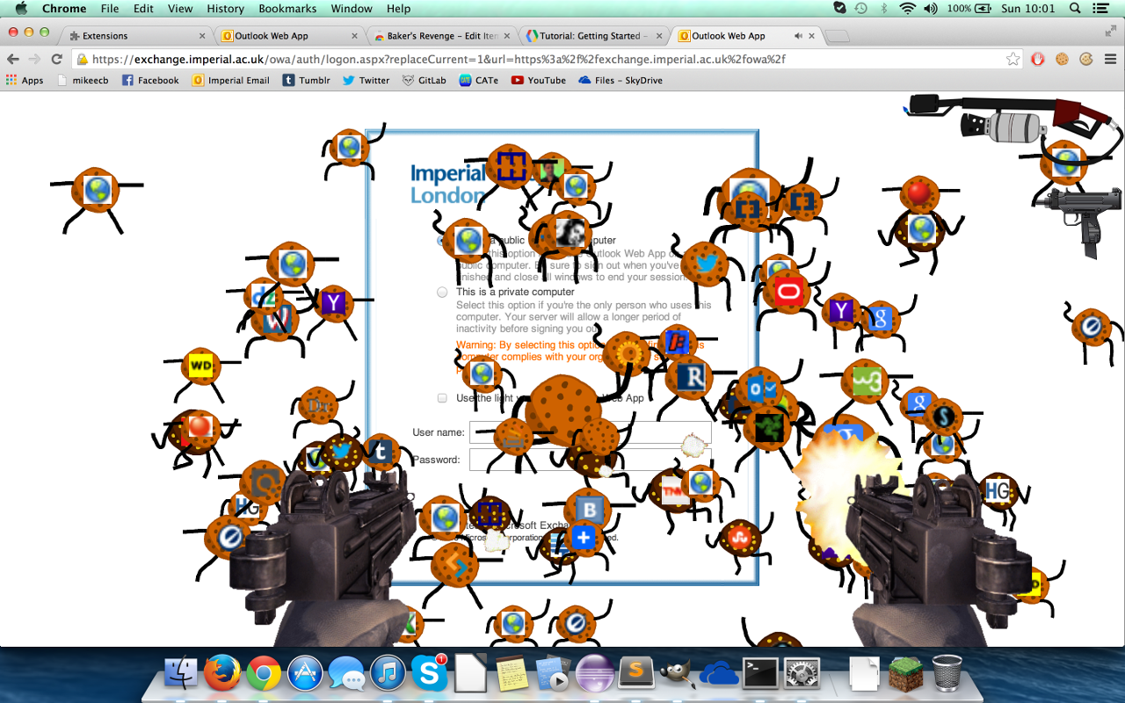Open the CATe bookmark

(x=479, y=80)
